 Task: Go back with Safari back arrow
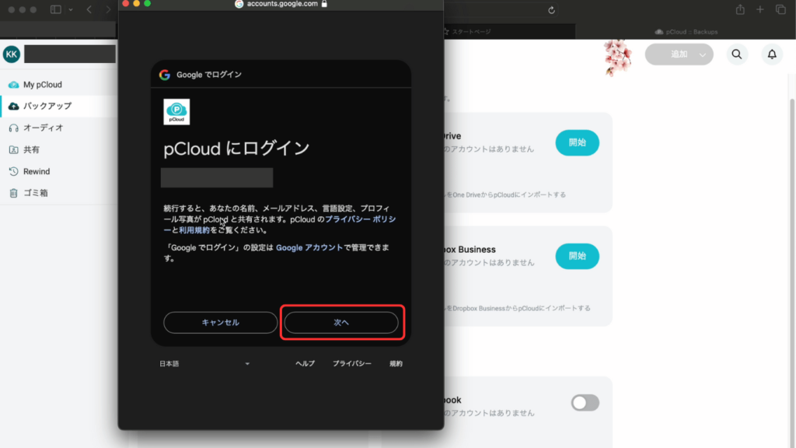89,9
